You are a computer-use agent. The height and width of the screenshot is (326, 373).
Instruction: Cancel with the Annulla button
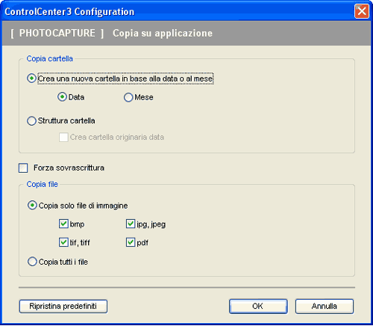pos(325,306)
